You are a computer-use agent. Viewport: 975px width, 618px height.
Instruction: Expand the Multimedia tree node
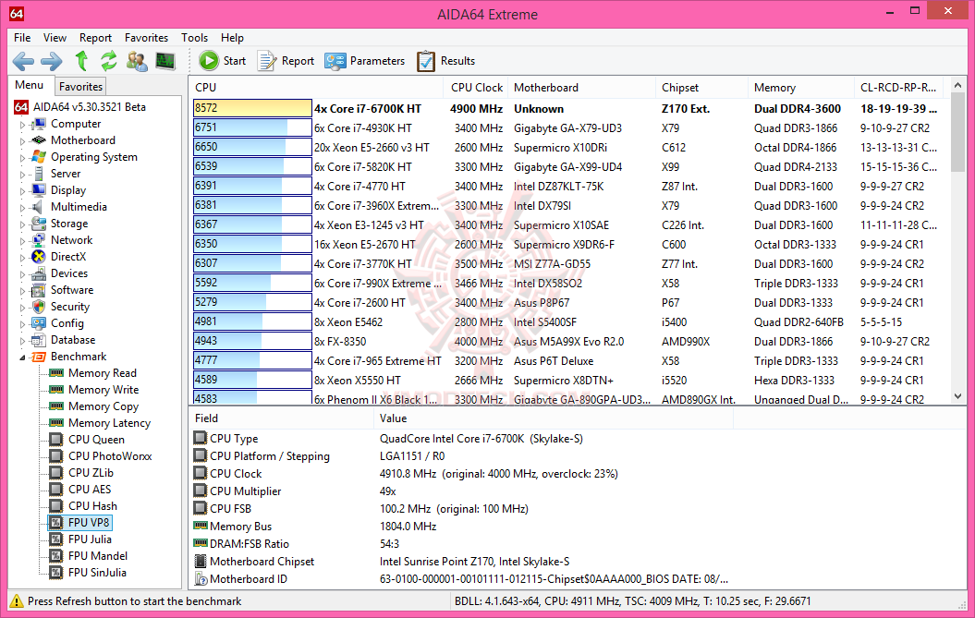tap(23, 208)
